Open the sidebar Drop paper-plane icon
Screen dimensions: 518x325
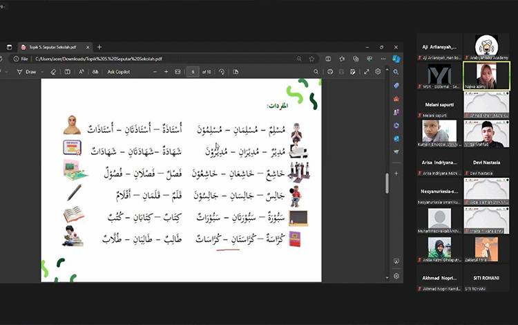click(396, 152)
